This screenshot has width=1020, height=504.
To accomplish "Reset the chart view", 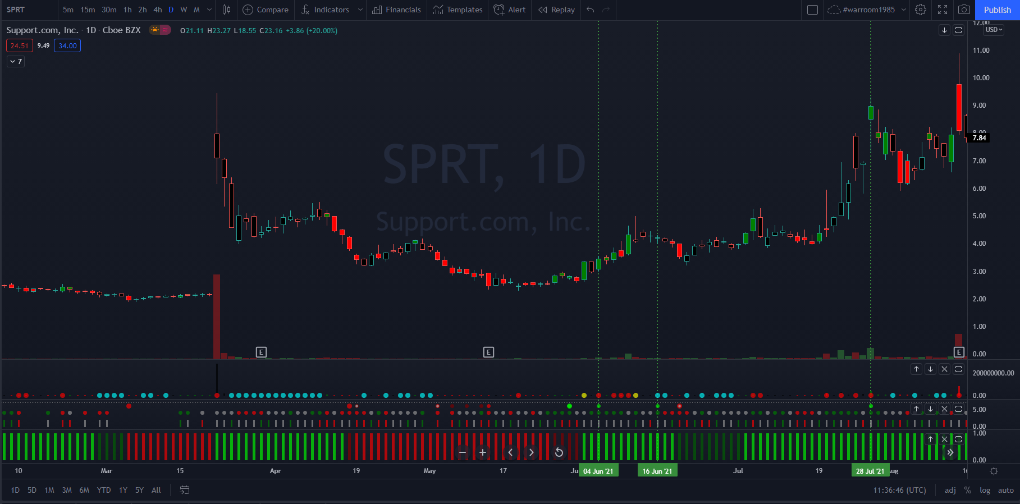I will 559,452.
